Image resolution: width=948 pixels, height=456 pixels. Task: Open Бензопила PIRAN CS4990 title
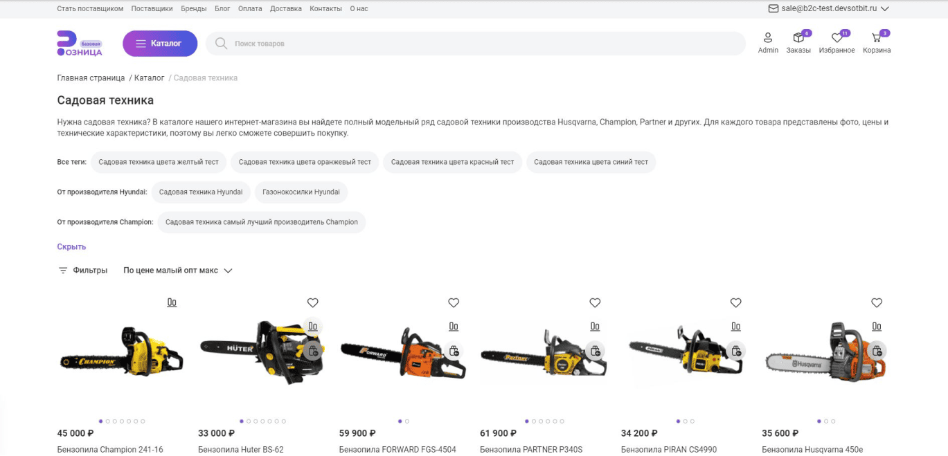(670, 449)
